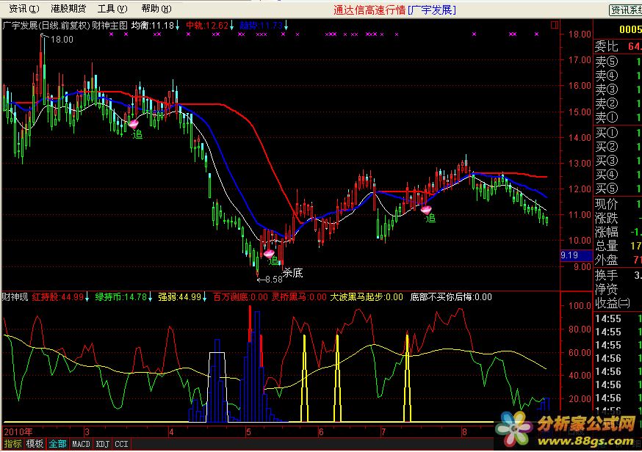Click the 趋势:11.73 indicator value
This screenshot has height=452, width=642.
click(262, 26)
